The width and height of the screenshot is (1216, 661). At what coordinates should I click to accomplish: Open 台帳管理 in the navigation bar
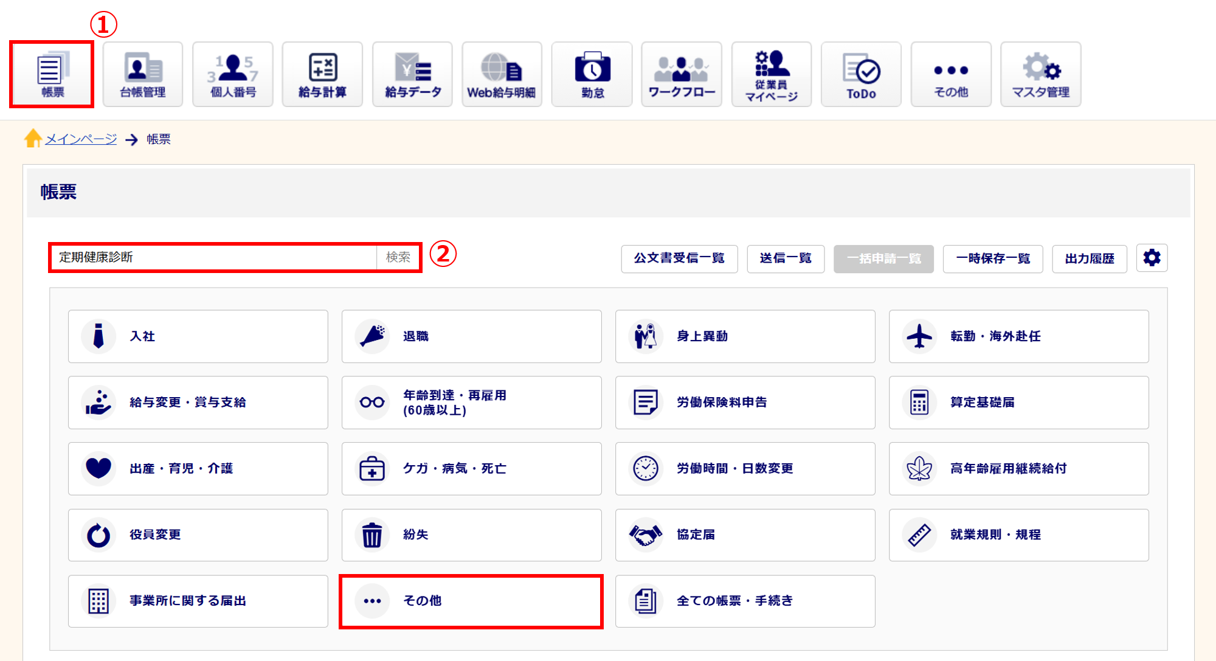(x=142, y=74)
